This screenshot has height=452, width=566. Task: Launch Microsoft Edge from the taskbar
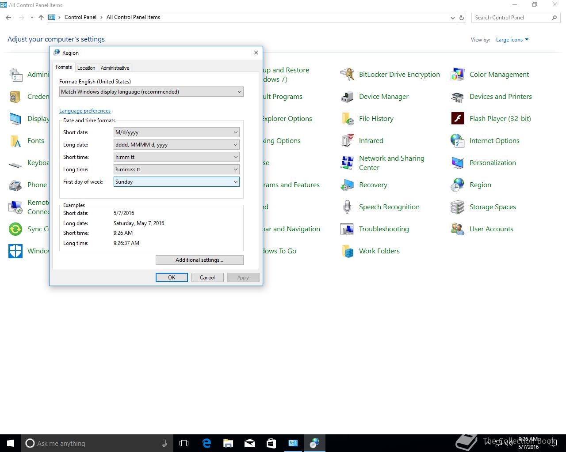[207, 443]
